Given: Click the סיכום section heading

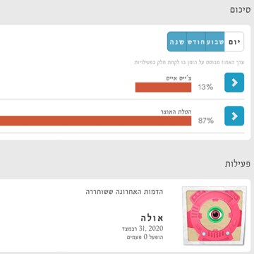Looking at the screenshot, I should pos(240,11).
